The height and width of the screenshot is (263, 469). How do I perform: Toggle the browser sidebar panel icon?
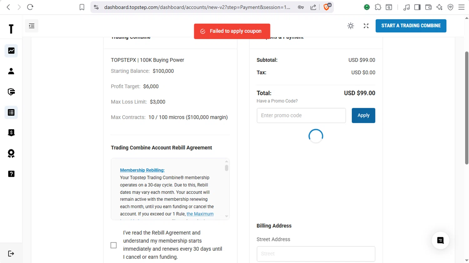[417, 7]
